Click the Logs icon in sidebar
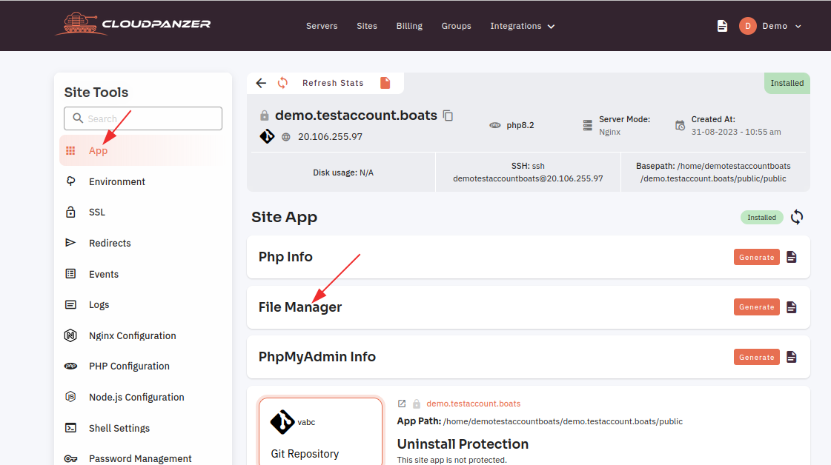 point(70,304)
